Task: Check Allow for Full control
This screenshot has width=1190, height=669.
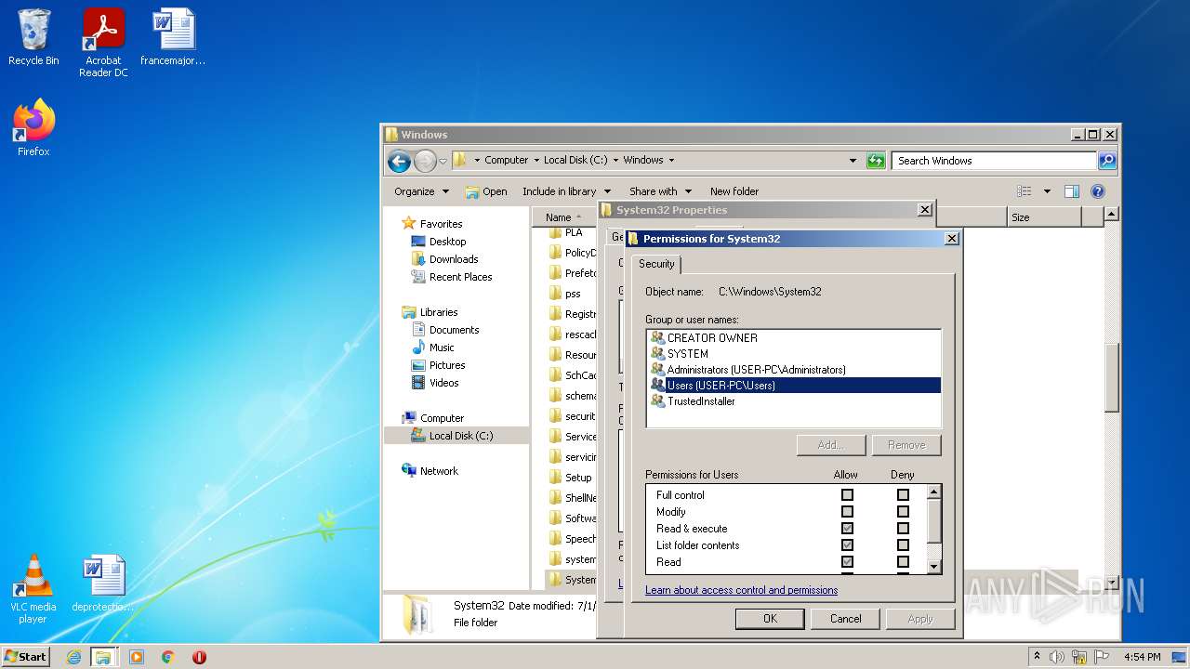Action: [x=847, y=495]
